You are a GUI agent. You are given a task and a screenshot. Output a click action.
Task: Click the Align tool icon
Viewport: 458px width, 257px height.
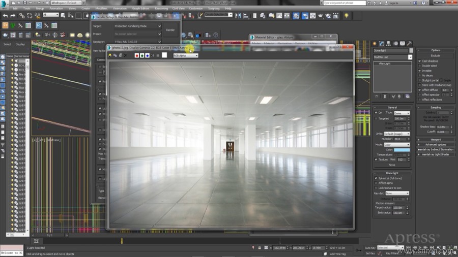(246, 15)
